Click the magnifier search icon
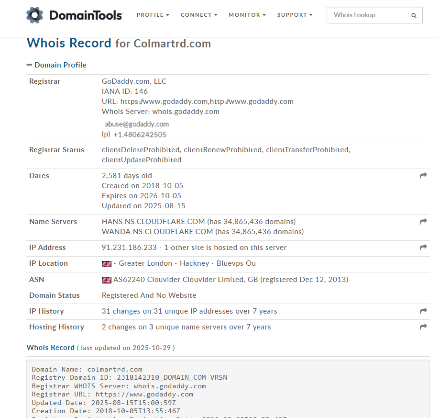 point(414,15)
